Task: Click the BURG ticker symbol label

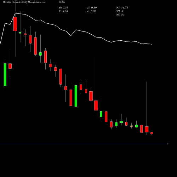Action: (62, 2)
